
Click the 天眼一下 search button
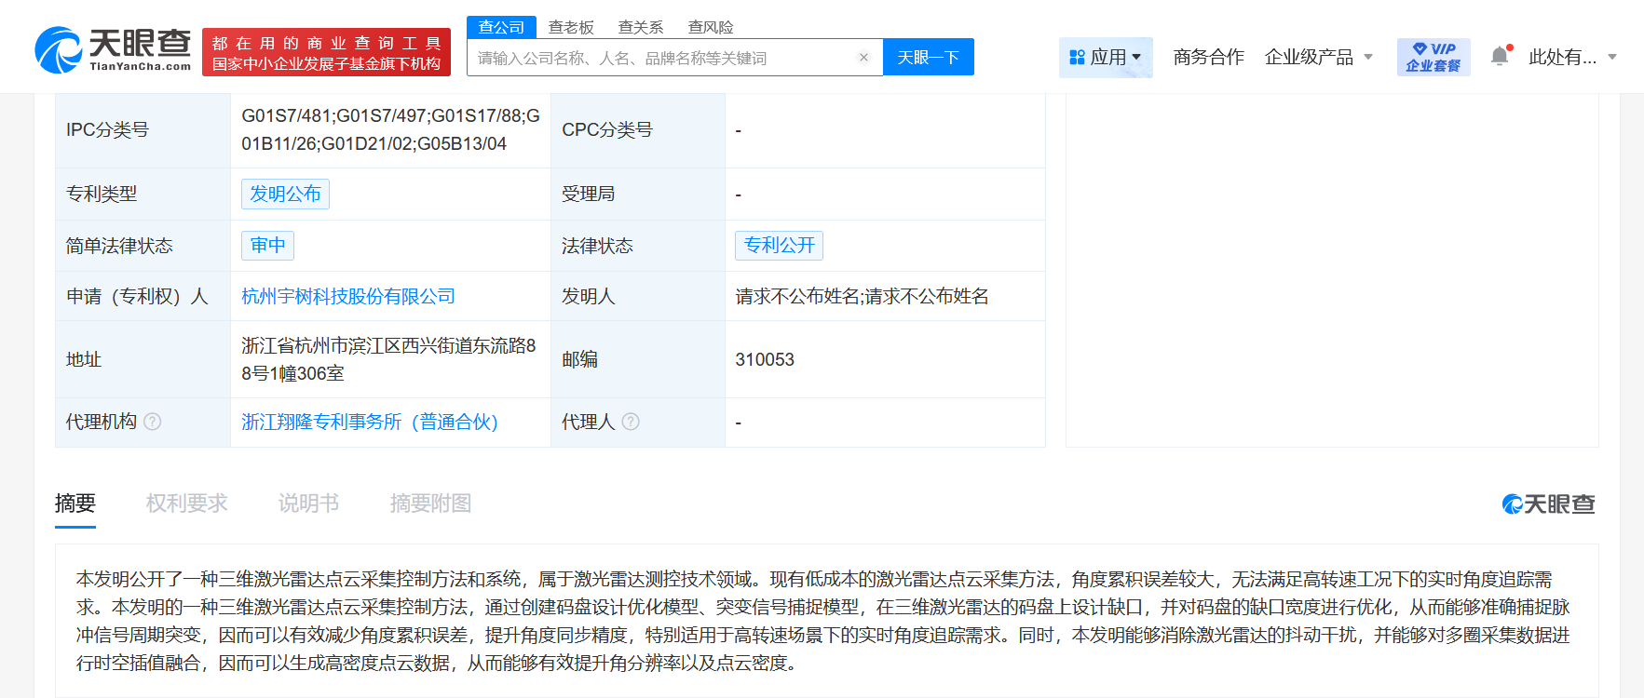pos(929,57)
